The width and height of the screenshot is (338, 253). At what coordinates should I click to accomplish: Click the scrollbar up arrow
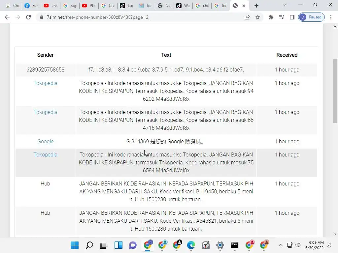[335, 26]
